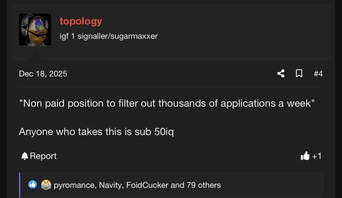Open pyromance's profile from reactions list
This screenshot has height=198, width=342.
point(74,185)
